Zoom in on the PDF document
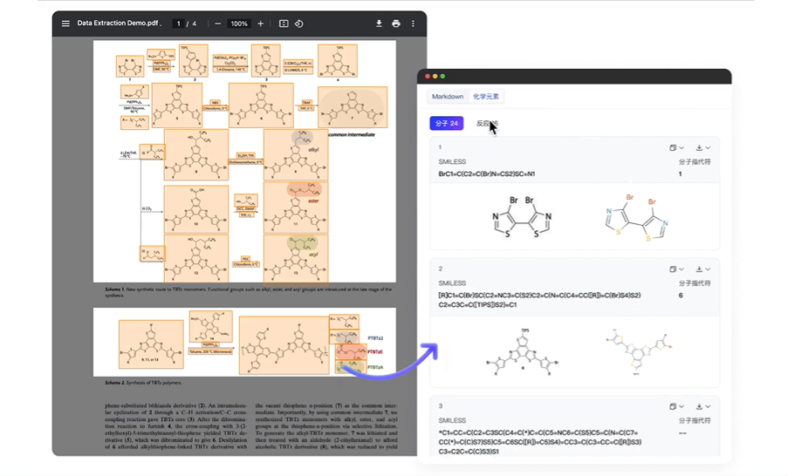 [x=260, y=24]
